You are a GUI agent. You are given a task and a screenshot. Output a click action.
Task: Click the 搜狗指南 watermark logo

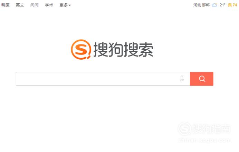point(204,129)
